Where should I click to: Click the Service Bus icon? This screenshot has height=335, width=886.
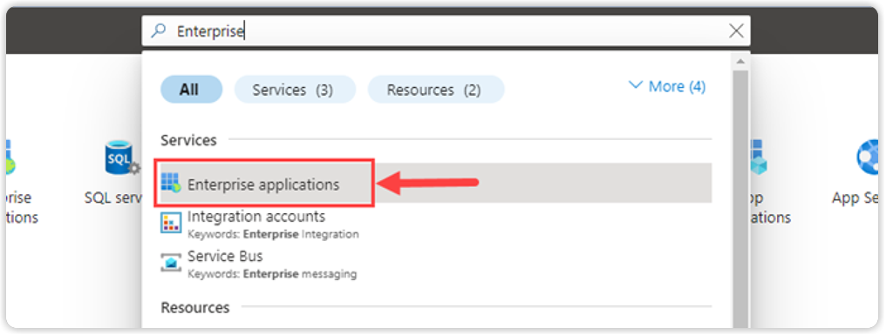tap(171, 262)
